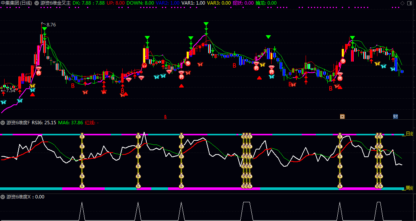Select the 周线 label on right edge
416x221 pixels.
[409, 188]
